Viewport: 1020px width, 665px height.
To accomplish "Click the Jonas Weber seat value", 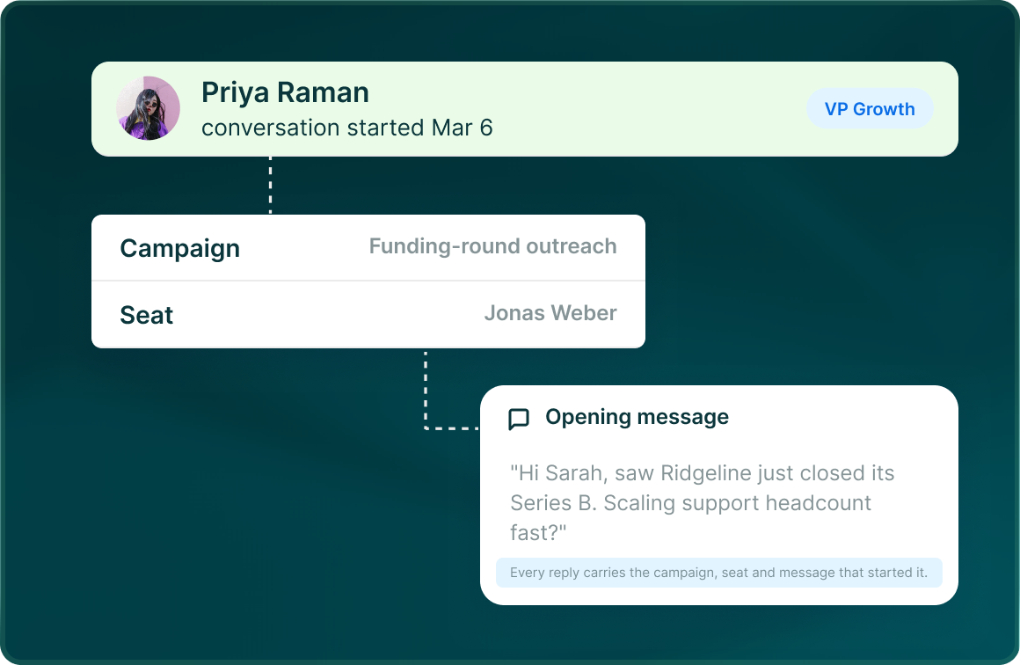I will point(550,313).
